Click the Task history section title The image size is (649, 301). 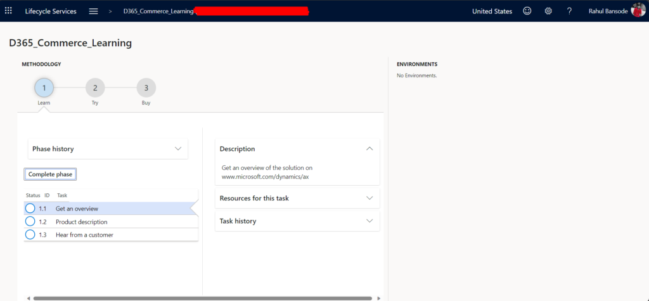click(x=238, y=221)
